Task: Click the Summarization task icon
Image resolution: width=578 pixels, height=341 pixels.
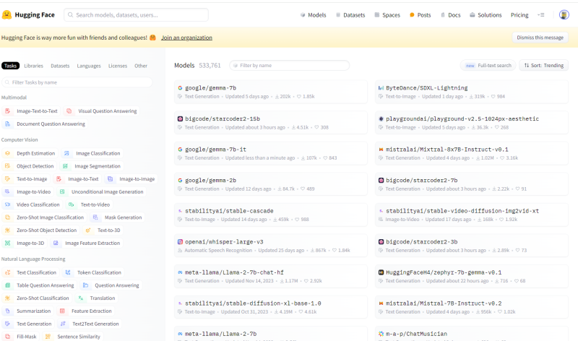Action: coord(8,311)
